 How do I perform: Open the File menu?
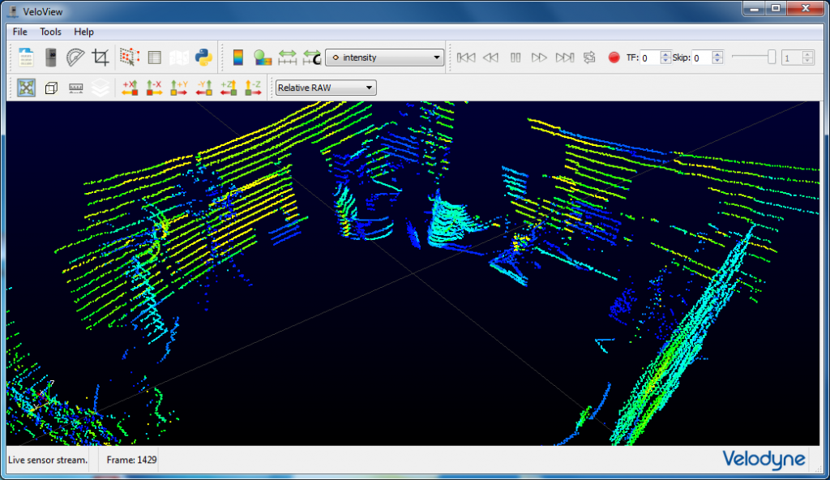click(19, 32)
